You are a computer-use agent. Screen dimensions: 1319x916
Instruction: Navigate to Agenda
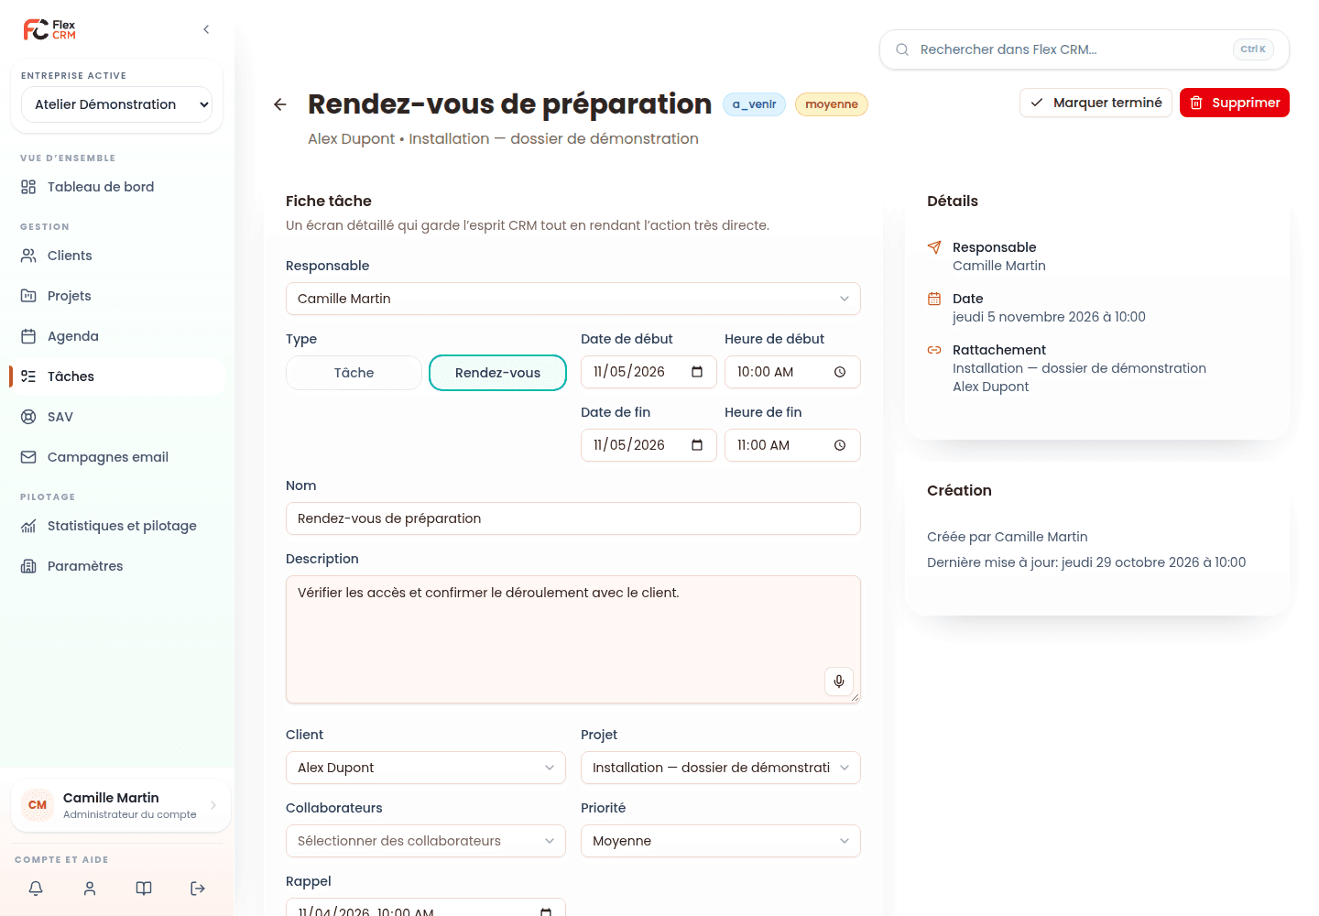[116, 336]
